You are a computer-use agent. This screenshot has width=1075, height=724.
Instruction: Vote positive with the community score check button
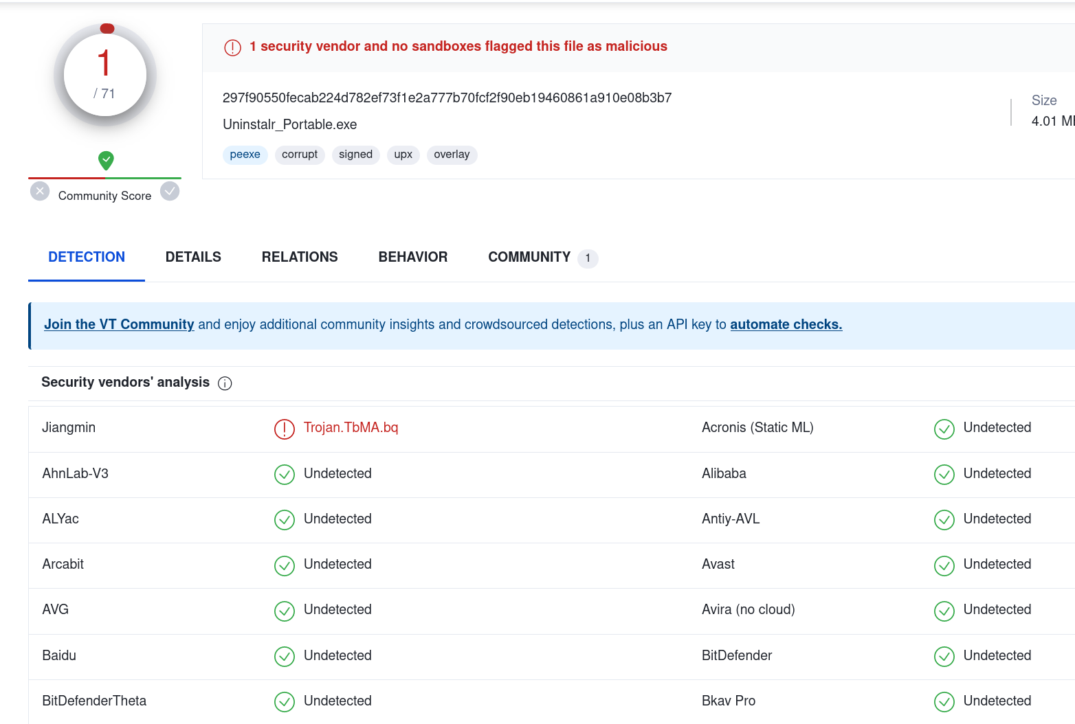click(x=170, y=191)
